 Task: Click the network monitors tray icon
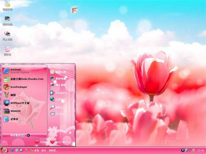(186, 150)
